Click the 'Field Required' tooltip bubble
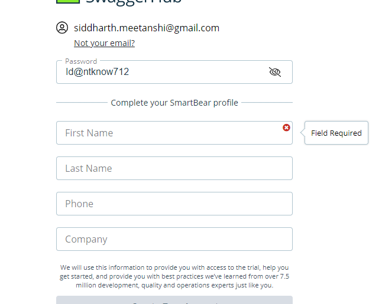Screen dimensions: 382x304 pos(336,133)
